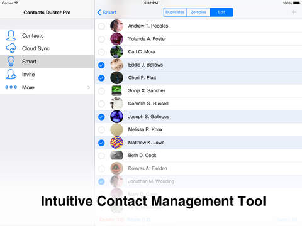The image size is (302, 226).
Task: Open the Cloud Sync menu label
Action: tap(36, 48)
